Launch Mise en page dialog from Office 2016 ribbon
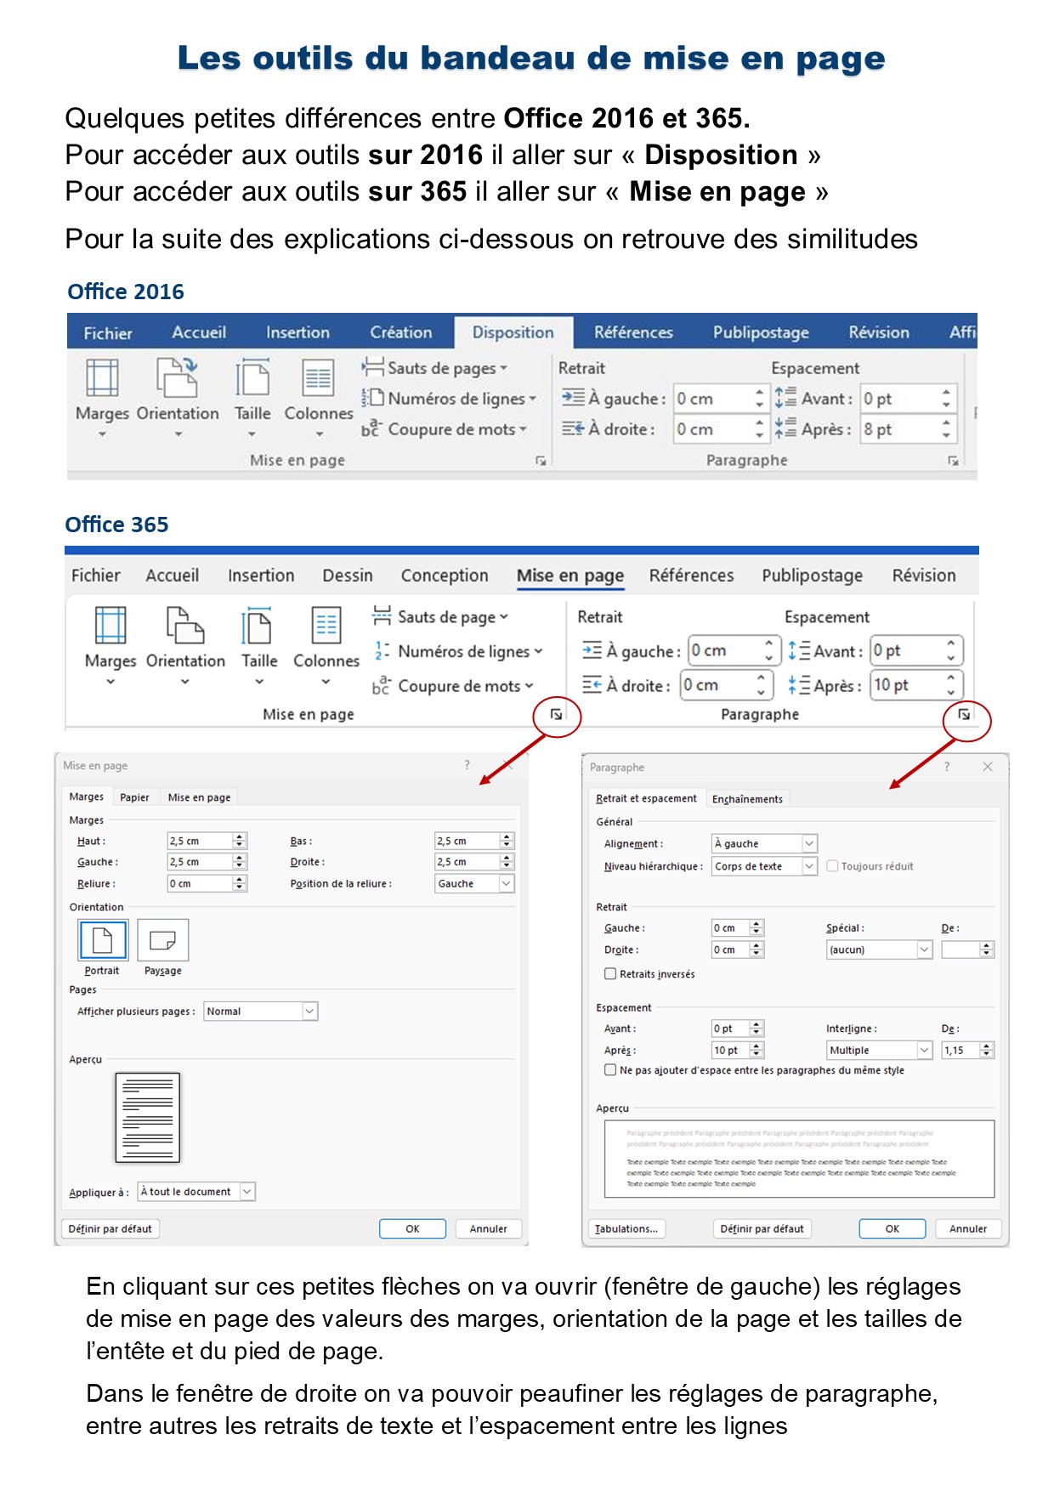The image size is (1054, 1491). coord(541,461)
